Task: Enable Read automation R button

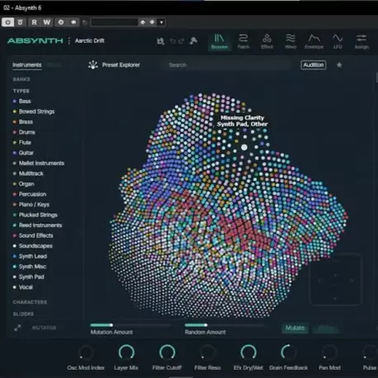Action: tap(34, 22)
